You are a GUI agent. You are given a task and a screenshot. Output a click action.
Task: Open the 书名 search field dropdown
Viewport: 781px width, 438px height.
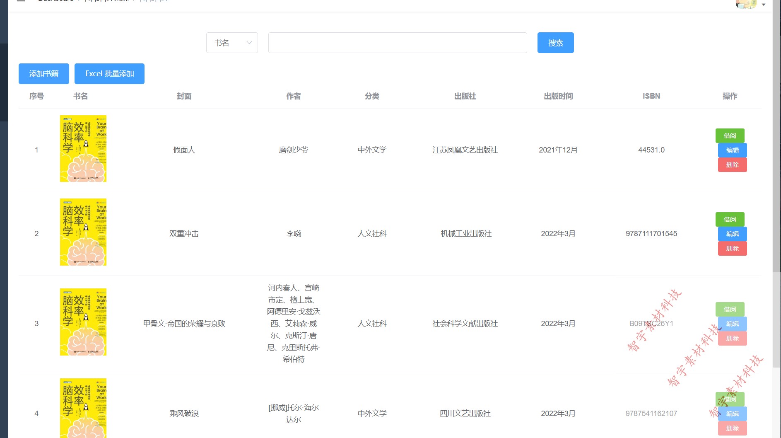click(x=232, y=43)
